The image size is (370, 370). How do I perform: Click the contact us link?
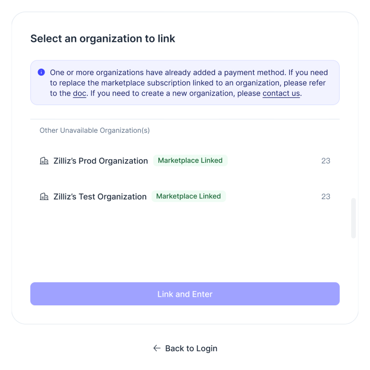click(281, 93)
